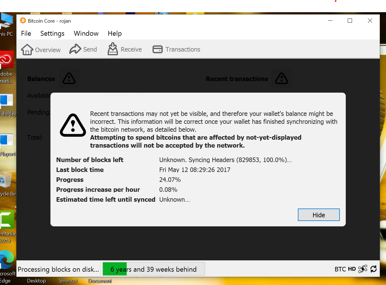Close the Bitcoin Core window
Viewport: 386px width, 285px height.
[x=370, y=21]
